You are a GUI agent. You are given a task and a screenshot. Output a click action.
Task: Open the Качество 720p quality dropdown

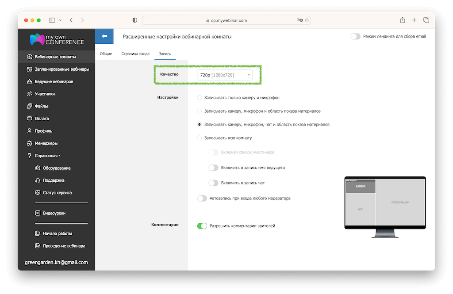pos(225,75)
